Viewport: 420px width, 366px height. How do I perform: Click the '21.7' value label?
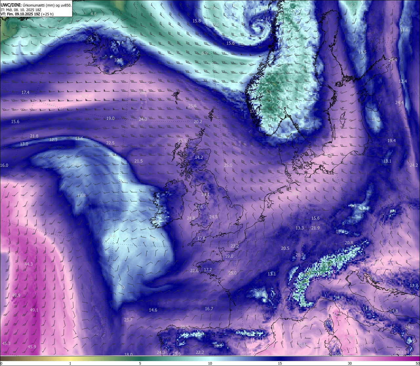(x=300, y=255)
